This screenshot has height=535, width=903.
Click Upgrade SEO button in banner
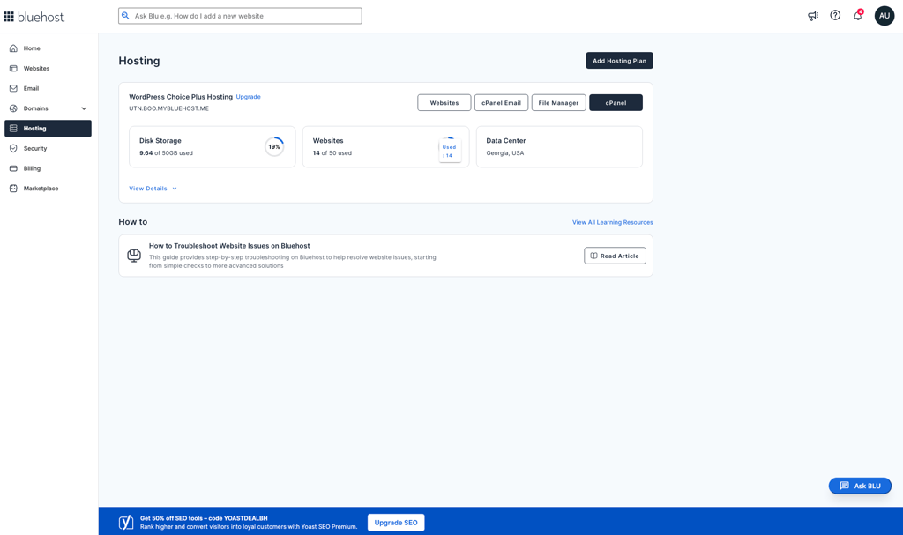pyautogui.click(x=396, y=523)
